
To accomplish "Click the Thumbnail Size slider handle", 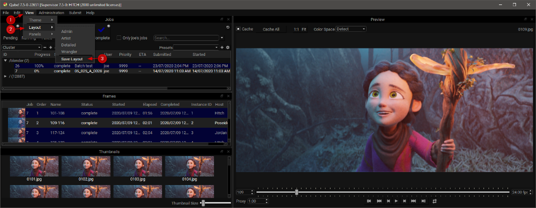I will coord(203,203).
